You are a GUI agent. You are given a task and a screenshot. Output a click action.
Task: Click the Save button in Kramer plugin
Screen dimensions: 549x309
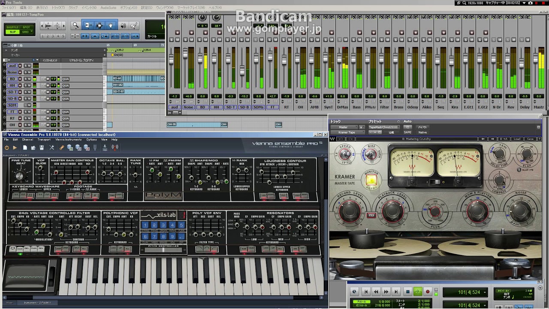[530, 139]
